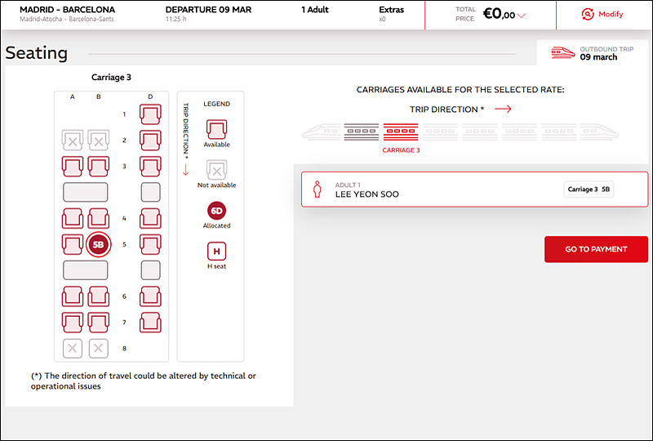Expand the total price chevron
The image size is (653, 441).
(521, 16)
